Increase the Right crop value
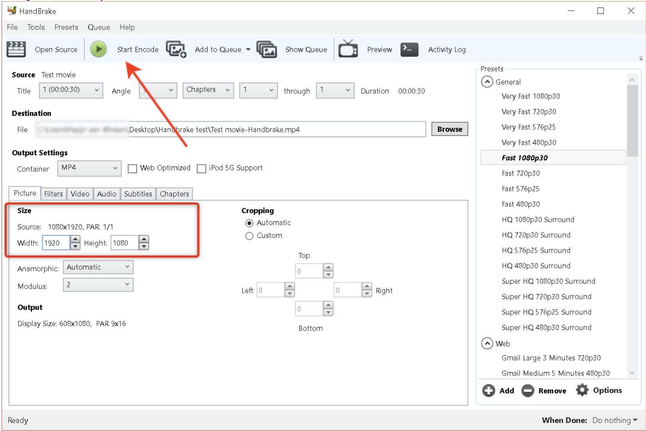Viewport: 646px width, 431px height. pyautogui.click(x=367, y=286)
